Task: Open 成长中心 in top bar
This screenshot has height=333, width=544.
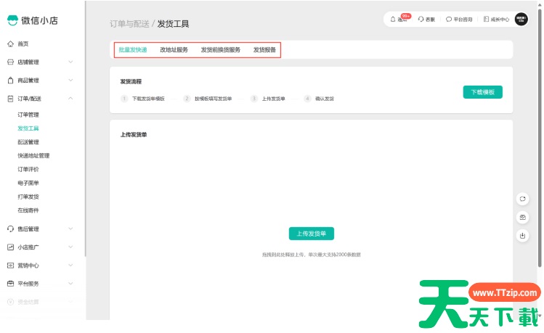Action: 495,19
